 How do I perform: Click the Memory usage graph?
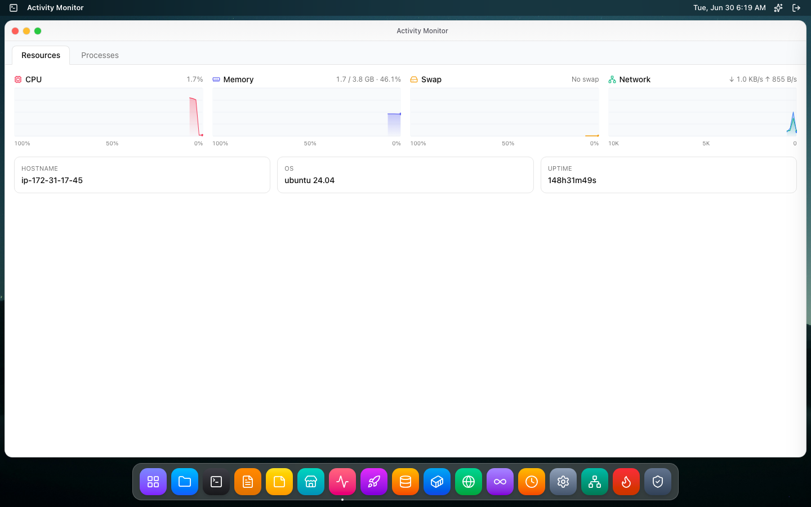pyautogui.click(x=307, y=112)
